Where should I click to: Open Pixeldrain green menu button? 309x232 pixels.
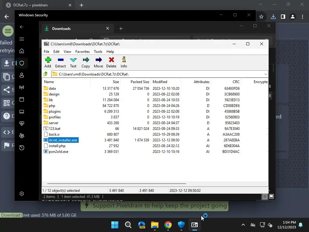8,31
